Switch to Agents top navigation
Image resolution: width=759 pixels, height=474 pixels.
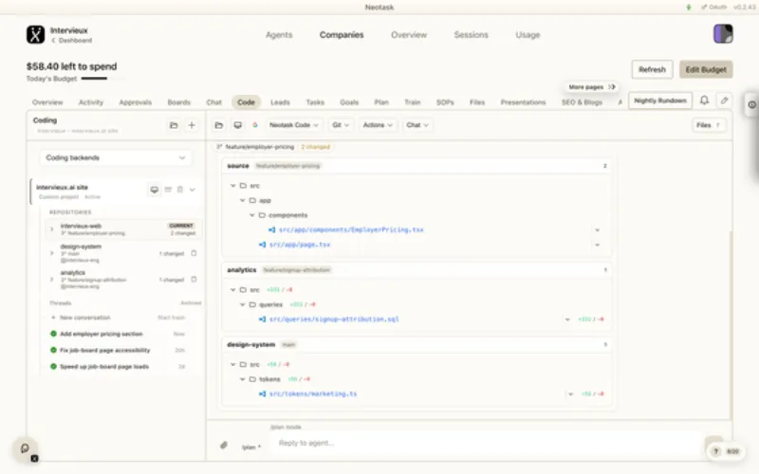pyautogui.click(x=279, y=35)
